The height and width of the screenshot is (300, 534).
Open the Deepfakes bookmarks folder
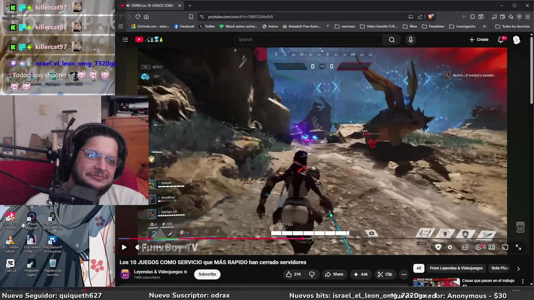pyautogui.click(x=433, y=26)
